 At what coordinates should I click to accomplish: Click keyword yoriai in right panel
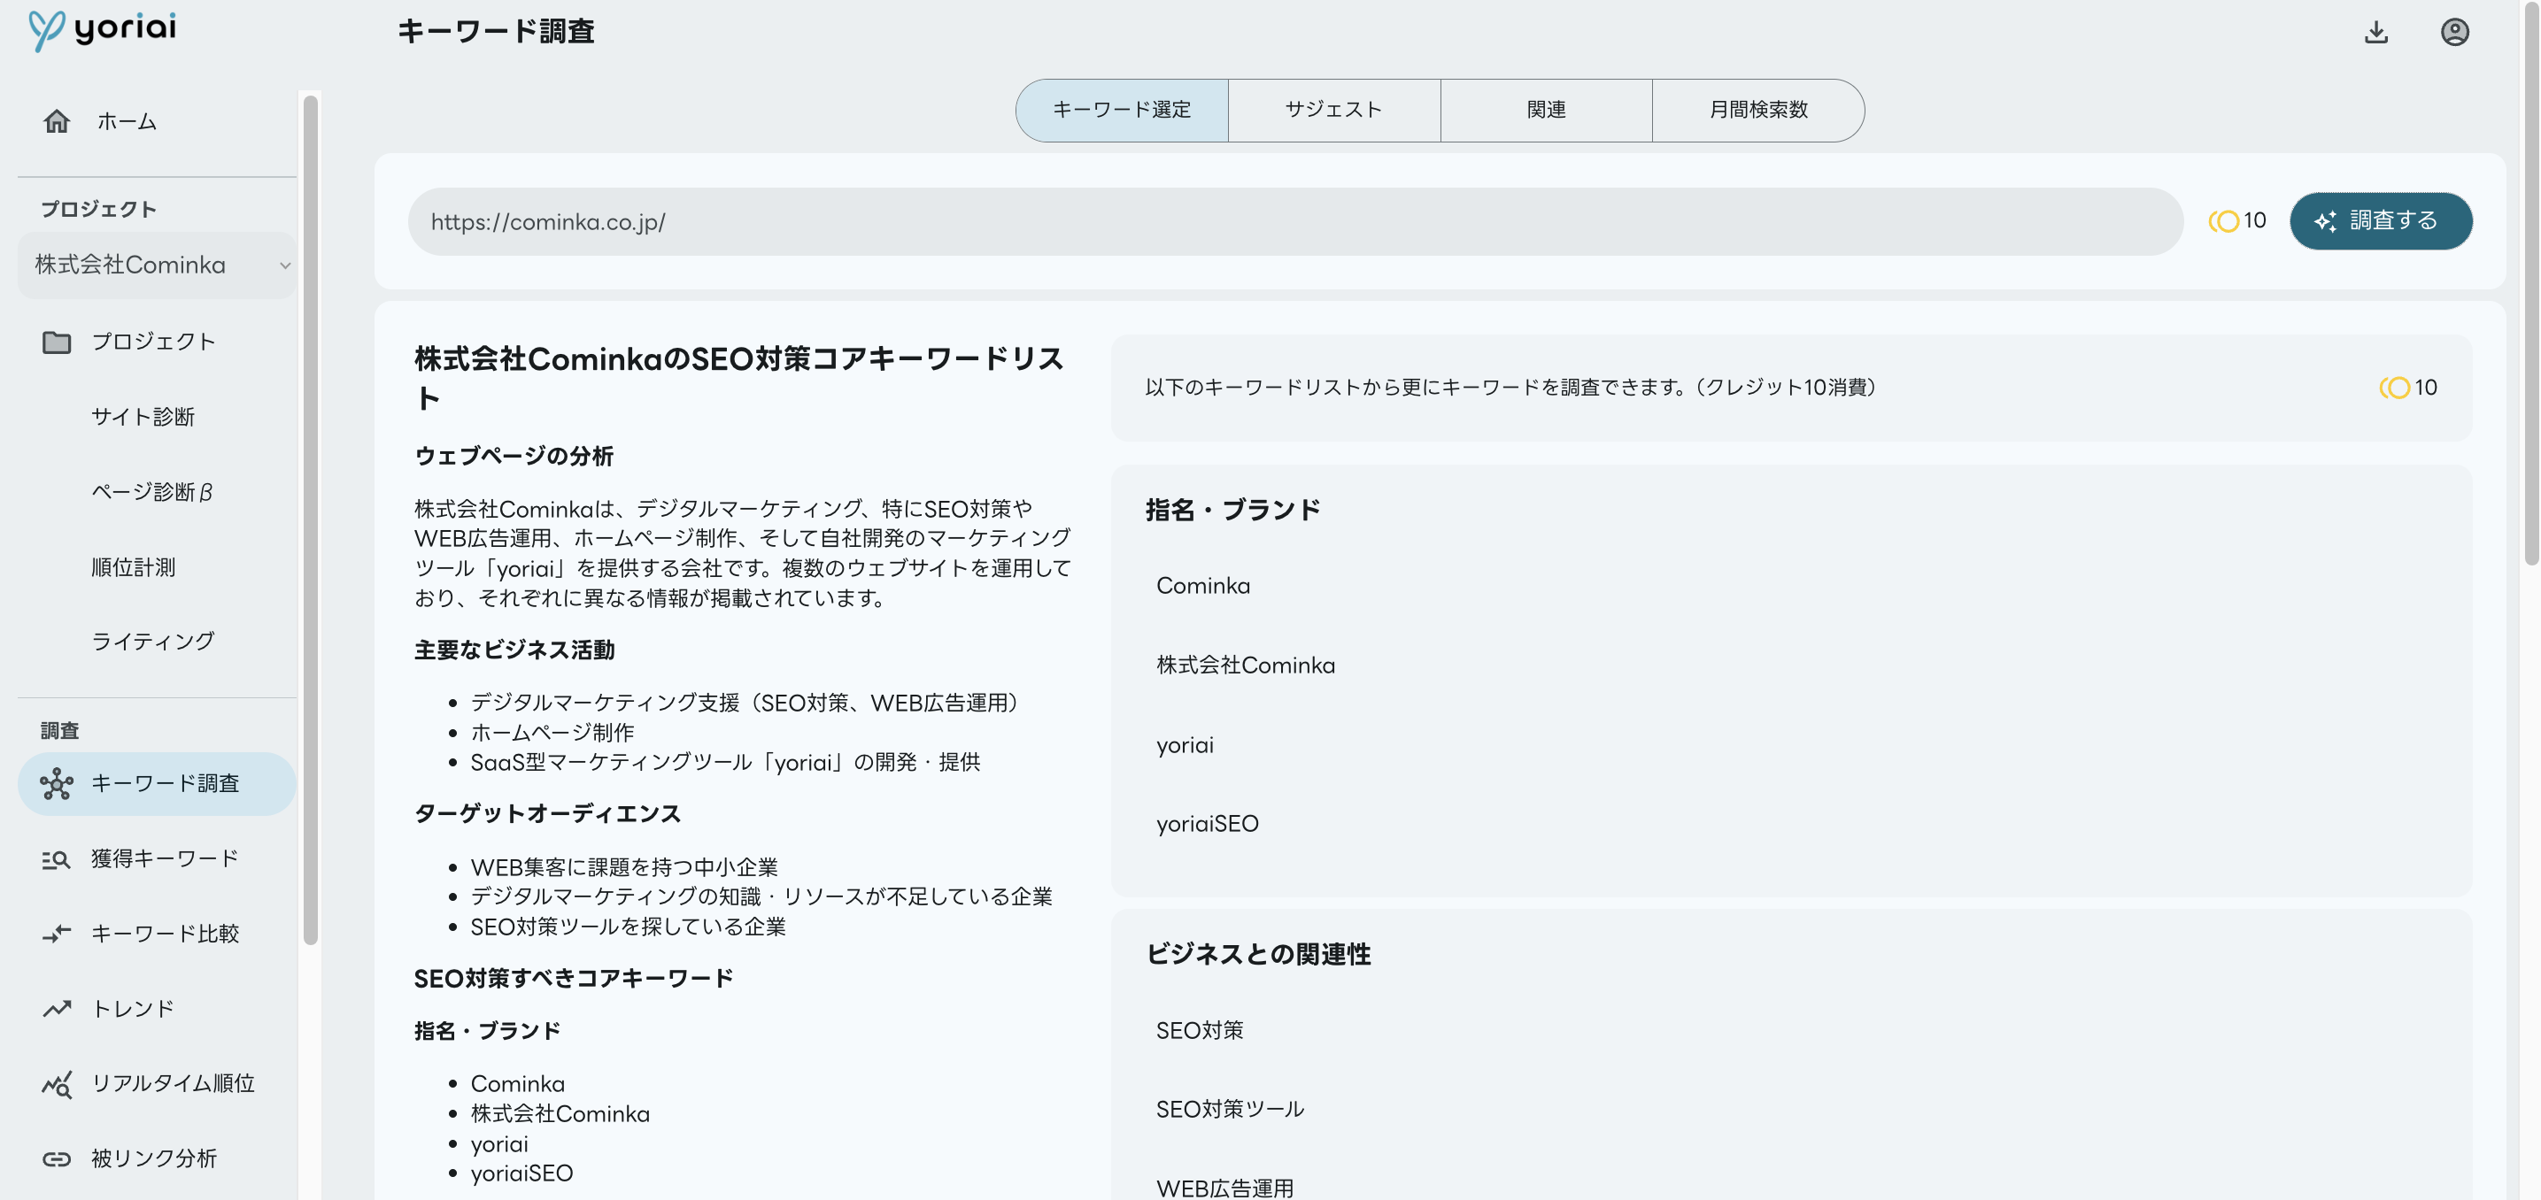pyautogui.click(x=1185, y=745)
